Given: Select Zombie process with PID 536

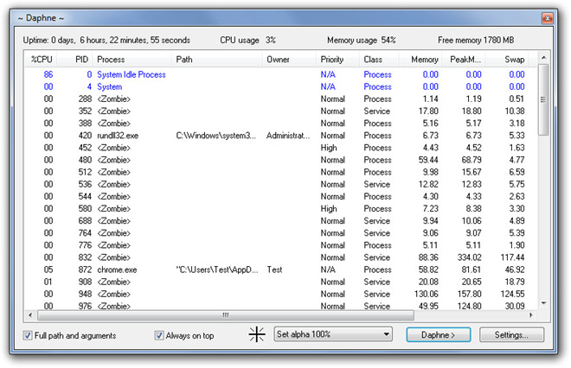Looking at the screenshot, I should (x=281, y=184).
